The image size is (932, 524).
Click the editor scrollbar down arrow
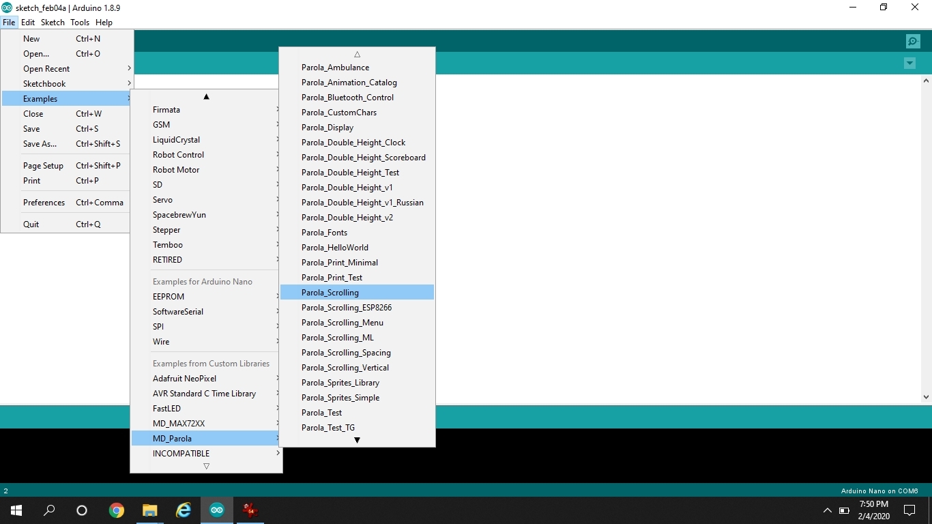click(x=926, y=396)
